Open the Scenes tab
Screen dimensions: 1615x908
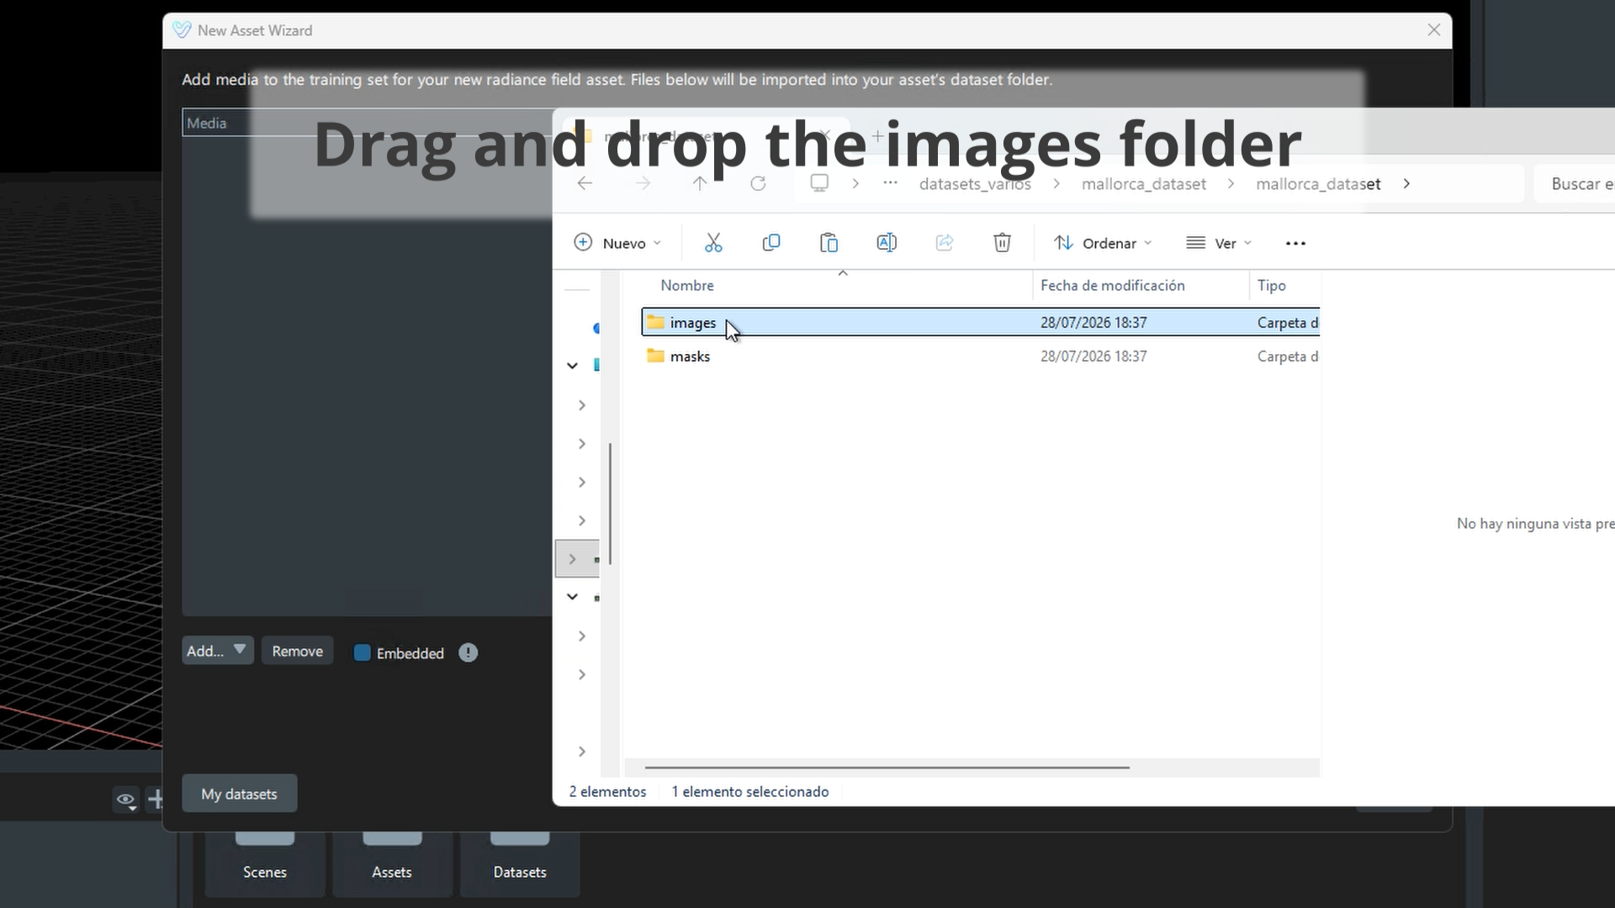[x=265, y=866]
